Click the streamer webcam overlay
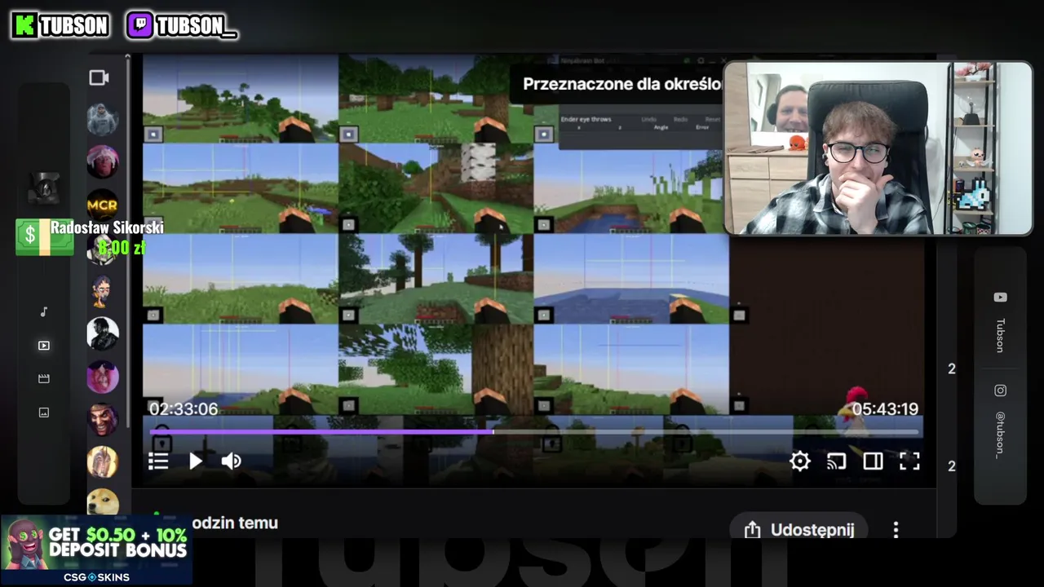Viewport: 1044px width, 587px height. tap(878, 148)
